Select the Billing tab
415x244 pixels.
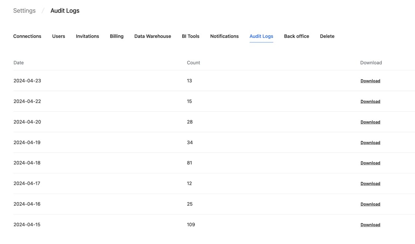click(117, 36)
